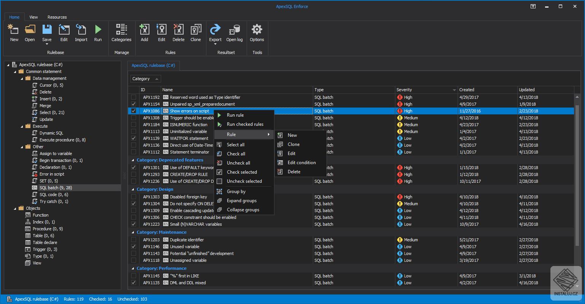Select the APX1203 Duplicate identifier row
This screenshot has height=304, width=585.
click(x=351, y=240)
